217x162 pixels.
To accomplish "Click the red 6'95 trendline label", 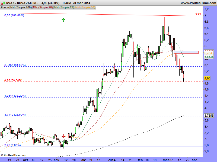I will pyautogui.click(x=198, y=14).
